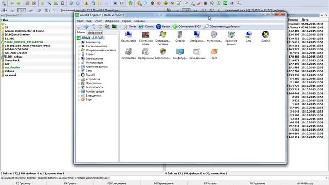Click the Бэкап toolbar button

pos(163,27)
